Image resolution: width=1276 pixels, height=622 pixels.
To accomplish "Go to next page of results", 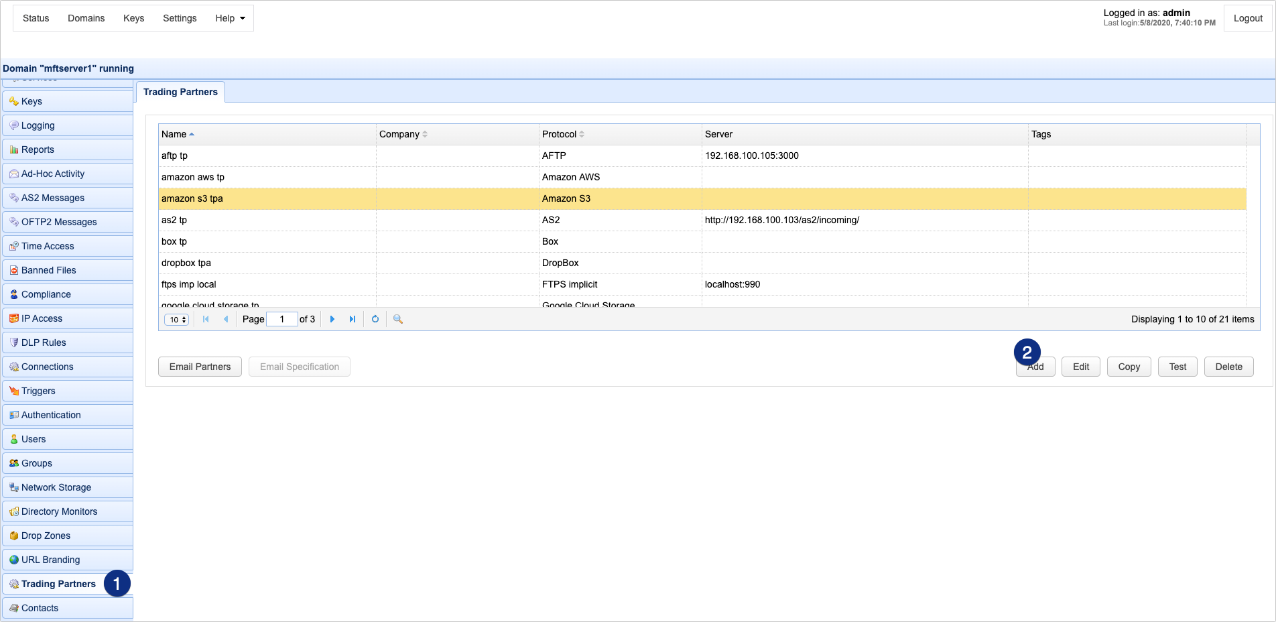I will pyautogui.click(x=332, y=319).
